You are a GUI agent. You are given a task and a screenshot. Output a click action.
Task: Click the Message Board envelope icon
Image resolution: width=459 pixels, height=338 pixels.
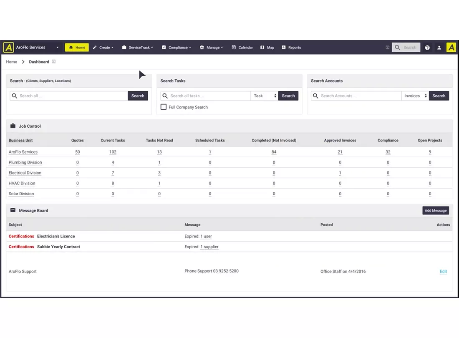[13, 210]
